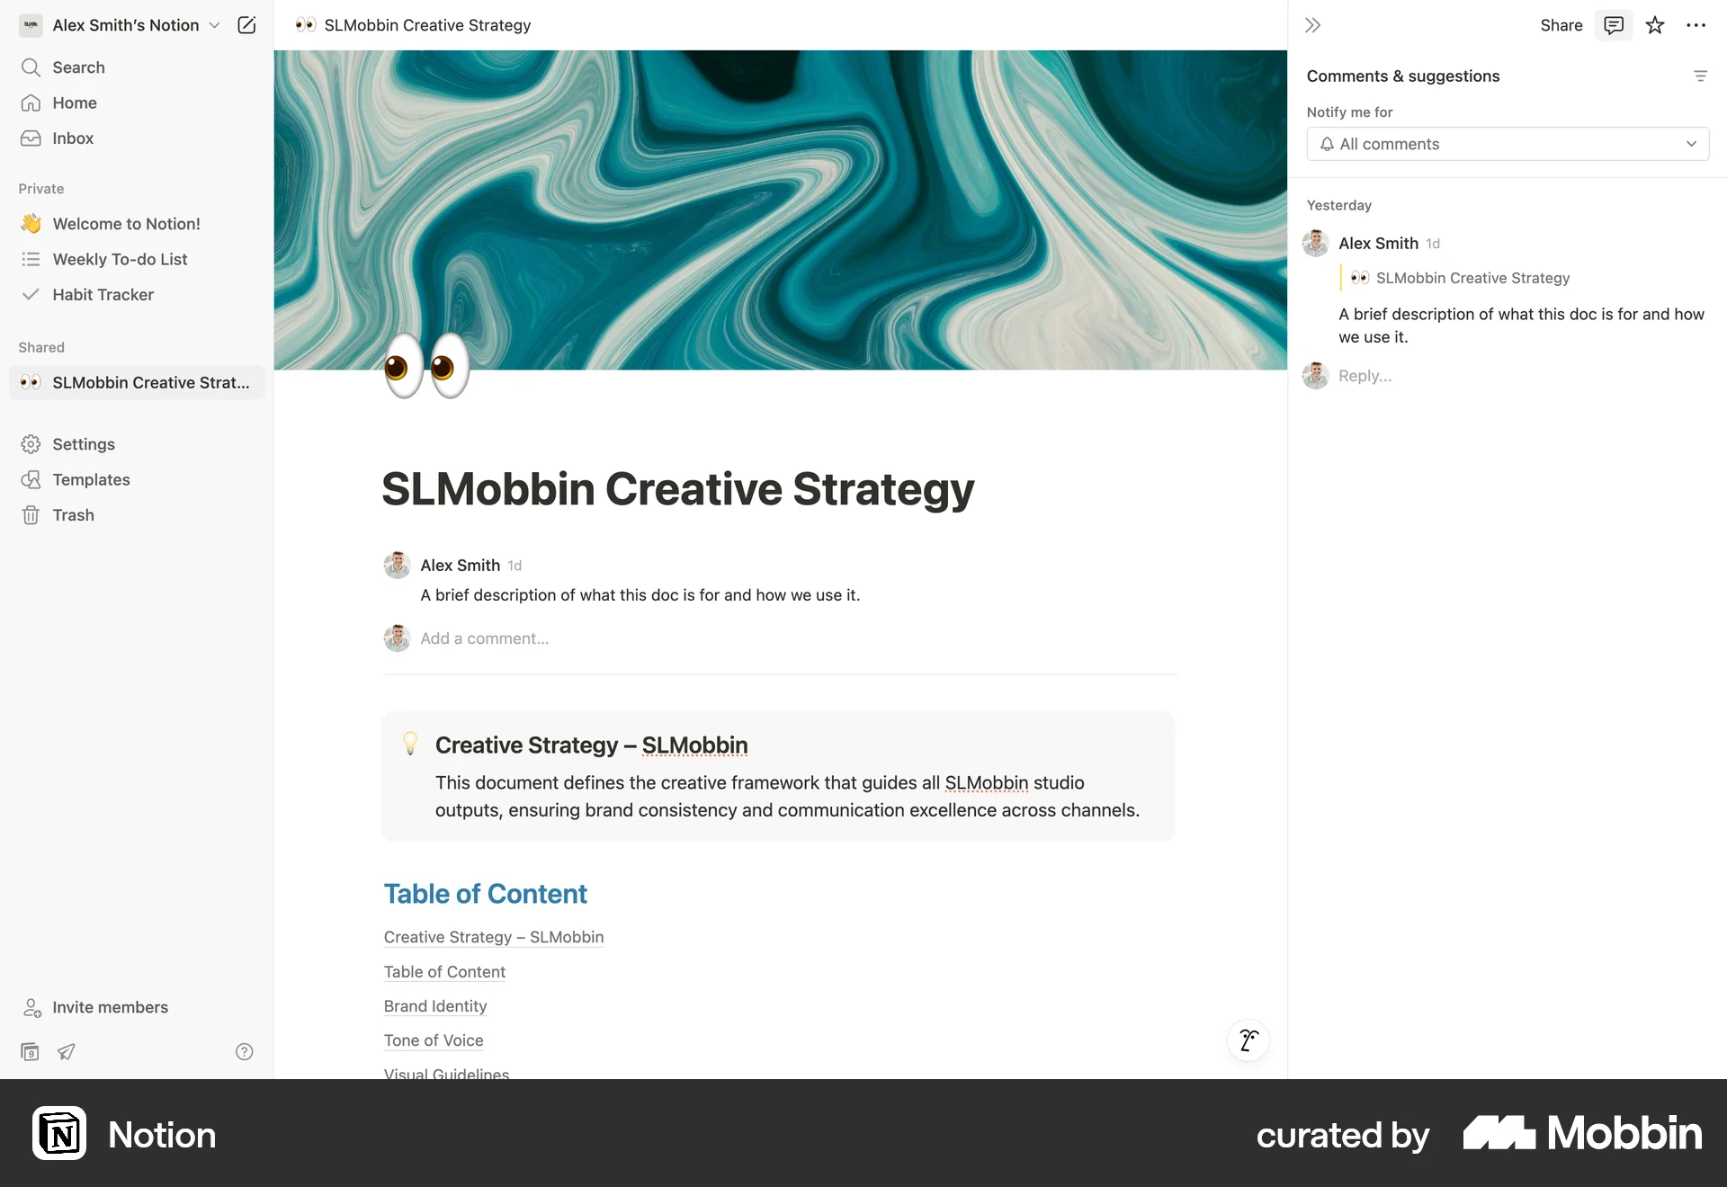
Task: Open the Weekly To-do List page
Action: pos(120,259)
